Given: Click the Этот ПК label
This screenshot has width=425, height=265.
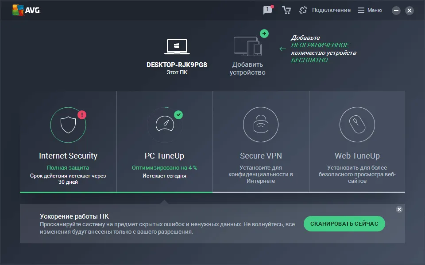Looking at the screenshot, I should click(177, 72).
